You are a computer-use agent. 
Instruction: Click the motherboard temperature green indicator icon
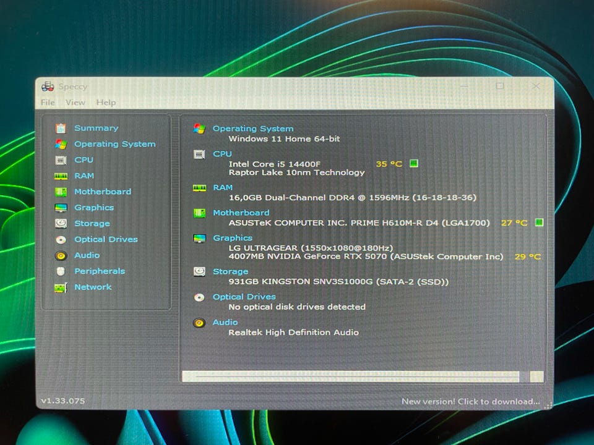point(539,222)
